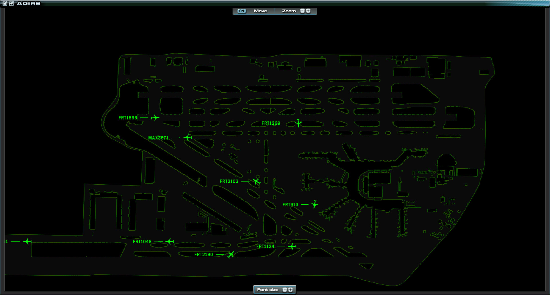Decrease font size with the minus button
Screen dimensions: 550x295
point(284,290)
